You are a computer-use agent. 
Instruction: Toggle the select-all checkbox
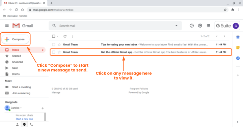coord(54,36)
